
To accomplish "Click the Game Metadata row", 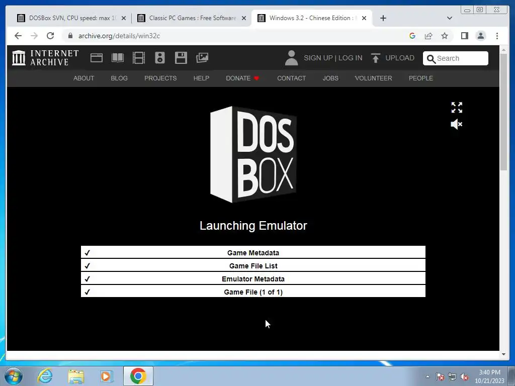I will (x=253, y=252).
